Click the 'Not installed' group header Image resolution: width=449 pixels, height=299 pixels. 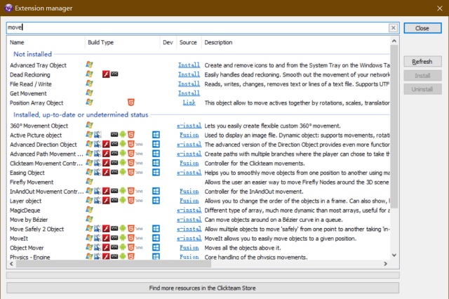(33, 54)
